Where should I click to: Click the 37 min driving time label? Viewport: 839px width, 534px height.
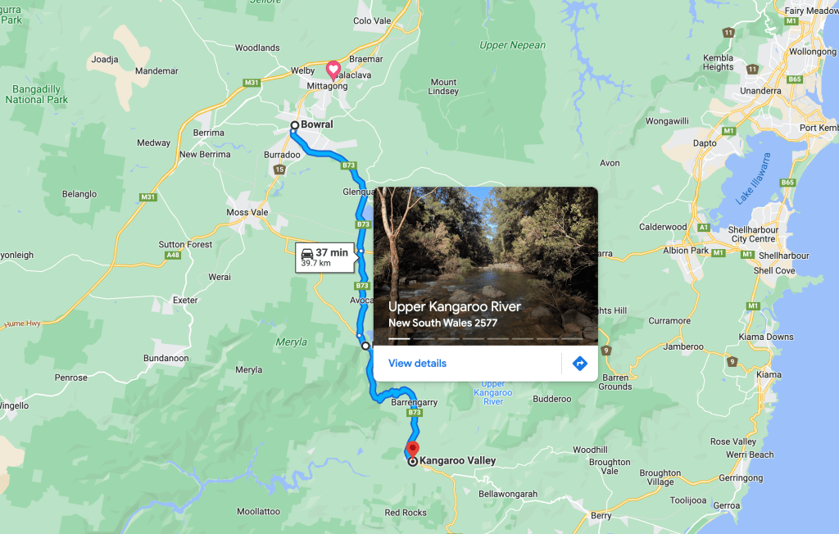click(332, 252)
